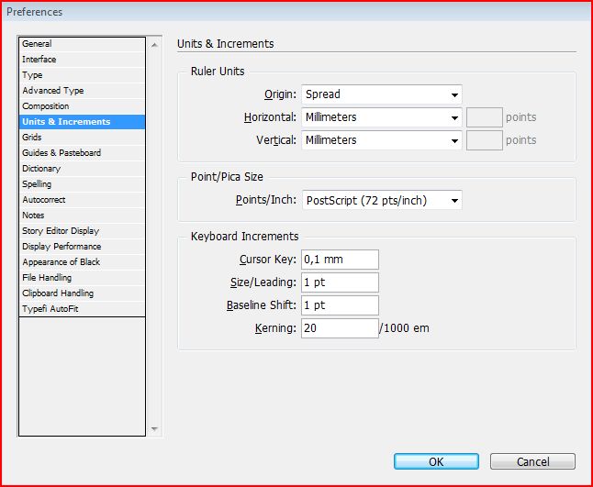The width and height of the screenshot is (593, 487).
Task: Open Appearance of Black preferences
Action: pos(82,261)
